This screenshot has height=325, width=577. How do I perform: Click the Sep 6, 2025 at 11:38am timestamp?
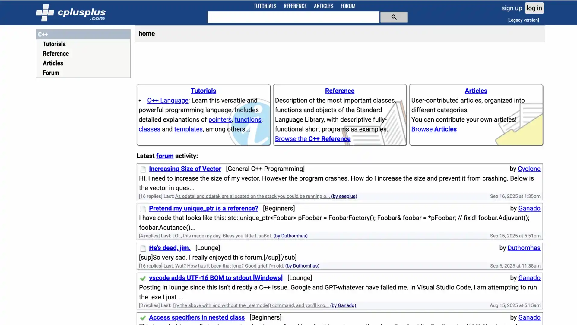click(515, 266)
